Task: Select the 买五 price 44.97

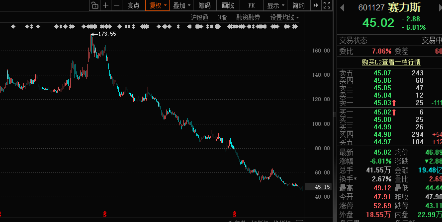Action: 382,142
